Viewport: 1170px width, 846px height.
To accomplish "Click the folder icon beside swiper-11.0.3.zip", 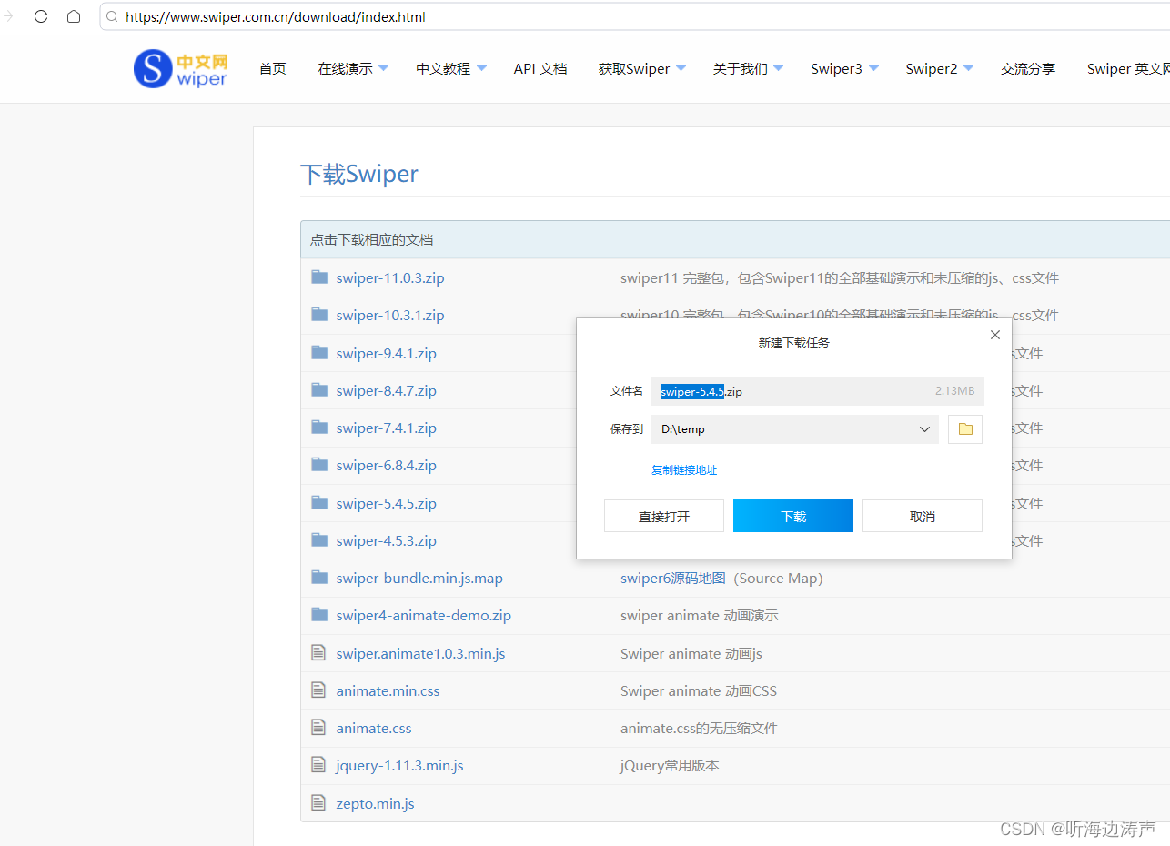I will [319, 277].
